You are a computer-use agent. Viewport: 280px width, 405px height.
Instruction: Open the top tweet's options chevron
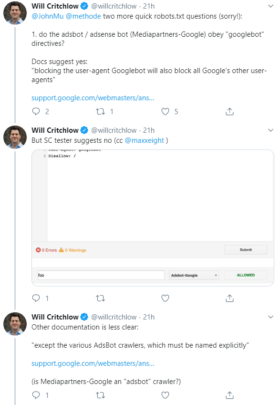click(x=271, y=6)
